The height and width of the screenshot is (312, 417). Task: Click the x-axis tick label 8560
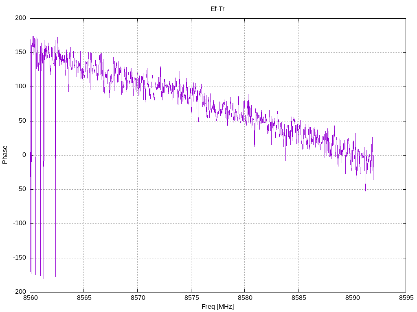pyautogui.click(x=30, y=298)
